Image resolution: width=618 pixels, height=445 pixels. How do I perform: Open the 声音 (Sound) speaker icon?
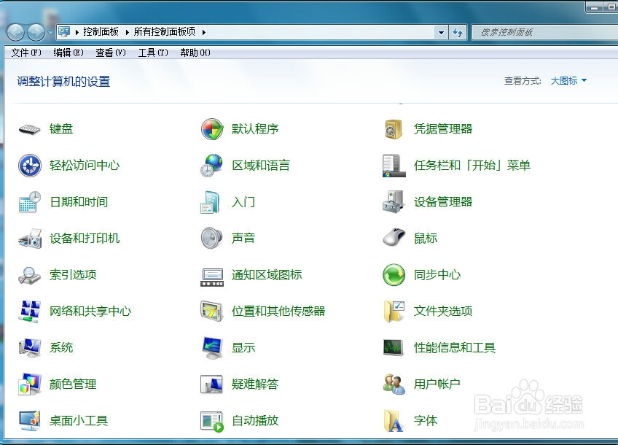(211, 238)
